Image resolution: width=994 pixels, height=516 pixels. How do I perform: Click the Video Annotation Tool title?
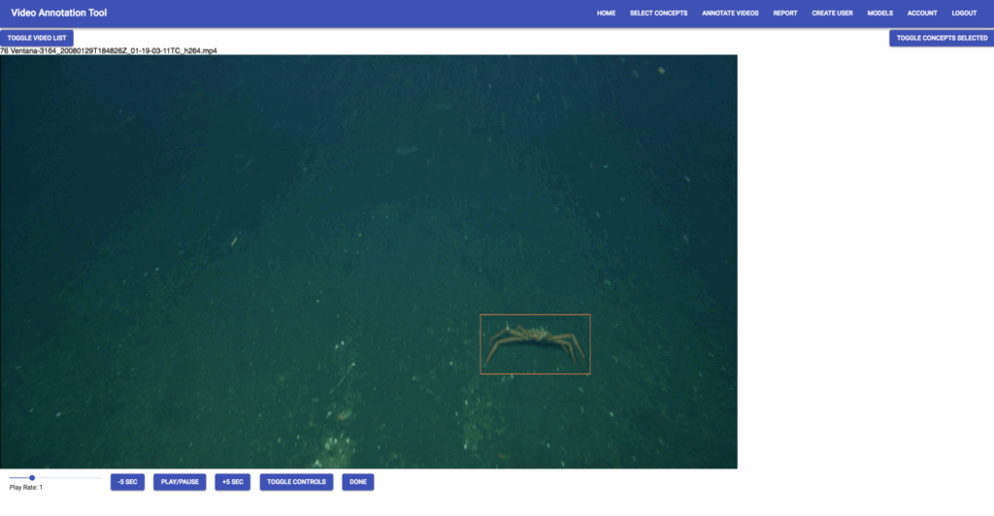coord(59,14)
